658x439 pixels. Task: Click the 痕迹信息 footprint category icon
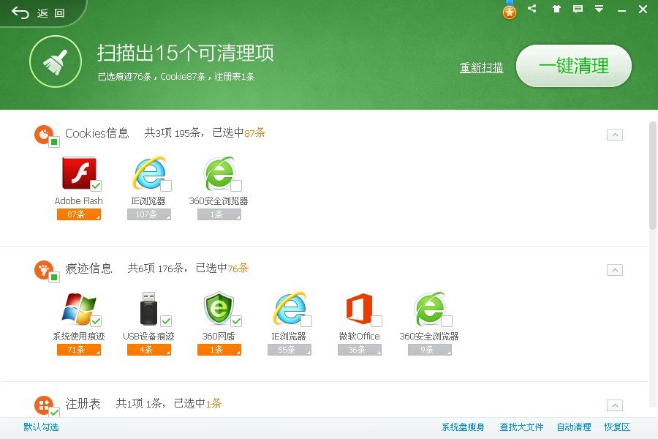tap(44, 270)
